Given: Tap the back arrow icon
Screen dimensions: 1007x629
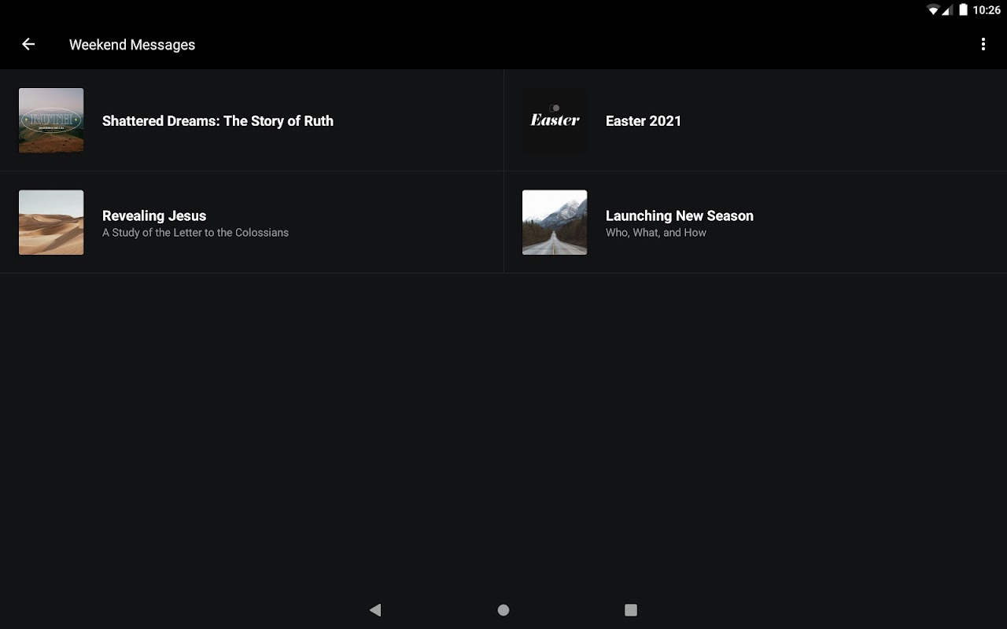Looking at the screenshot, I should tap(28, 45).
